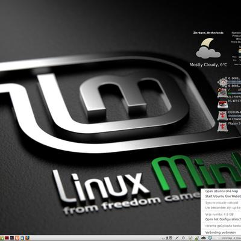Open the orange Ubuntu One launcher
The height and width of the screenshot is (241, 241).
pyautogui.click(x=17, y=238)
